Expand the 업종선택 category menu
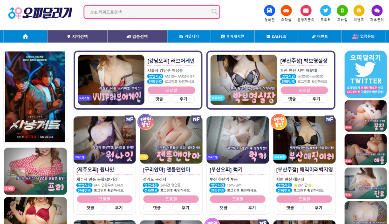The height and width of the screenshot is (224, 389). click(137, 36)
